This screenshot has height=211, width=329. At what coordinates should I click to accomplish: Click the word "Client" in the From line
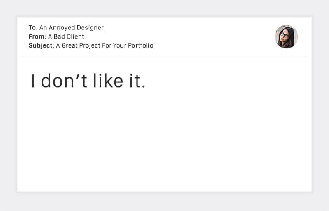(75, 36)
